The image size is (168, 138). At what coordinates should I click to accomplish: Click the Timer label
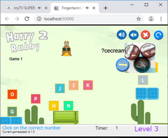click(x=102, y=128)
